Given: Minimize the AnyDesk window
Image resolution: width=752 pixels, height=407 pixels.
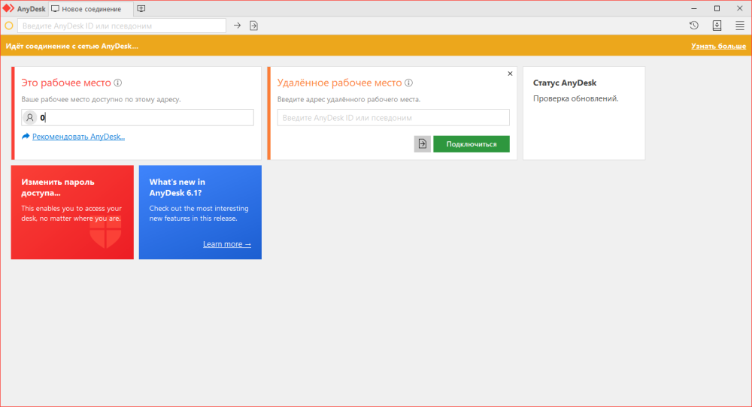Looking at the screenshot, I should point(694,8).
